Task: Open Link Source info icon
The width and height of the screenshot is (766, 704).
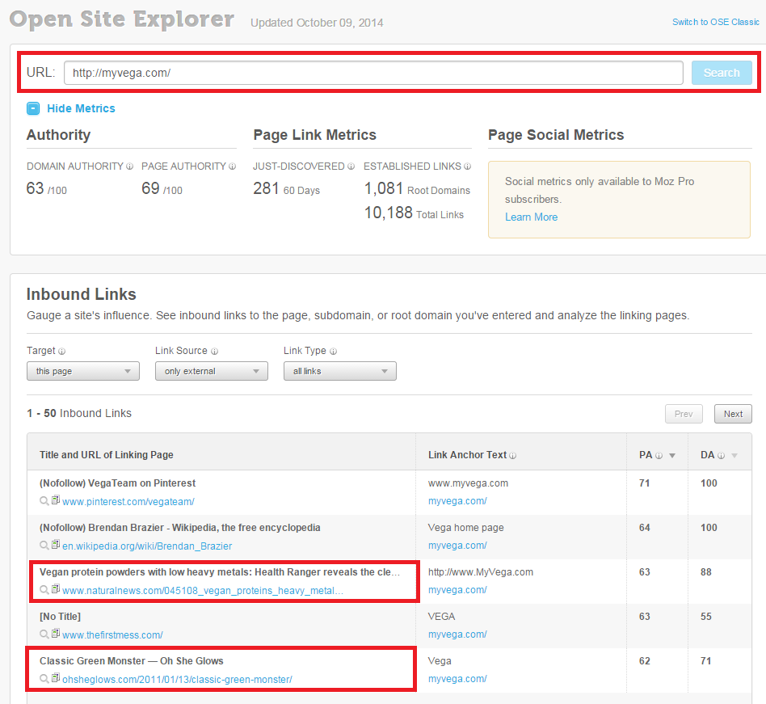Action: click(x=214, y=352)
